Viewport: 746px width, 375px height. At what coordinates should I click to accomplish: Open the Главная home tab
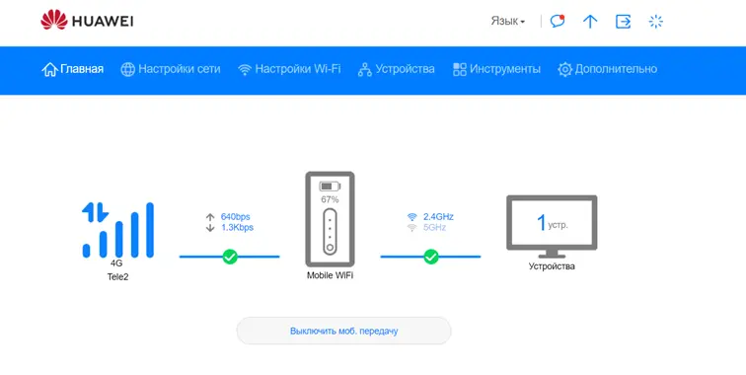[73, 69]
